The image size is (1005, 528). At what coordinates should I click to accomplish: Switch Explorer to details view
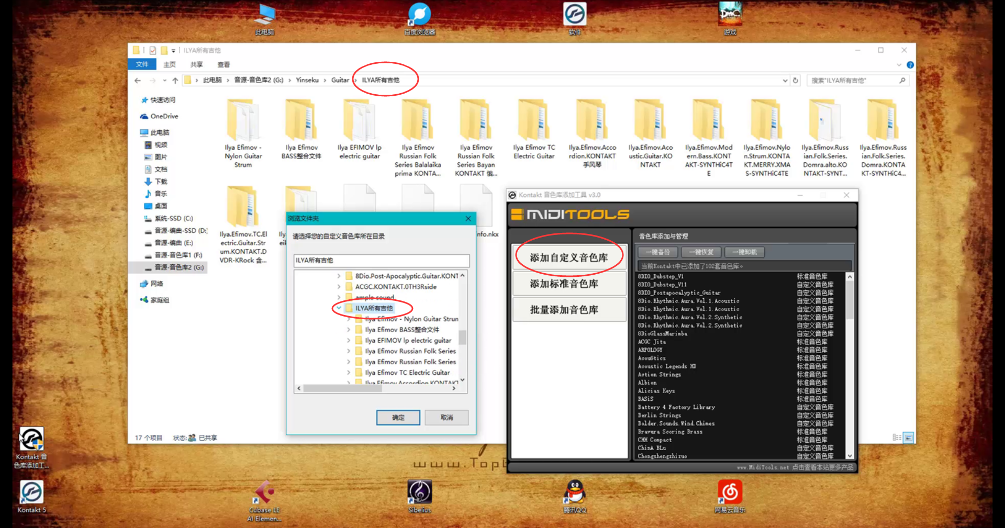[x=897, y=437]
